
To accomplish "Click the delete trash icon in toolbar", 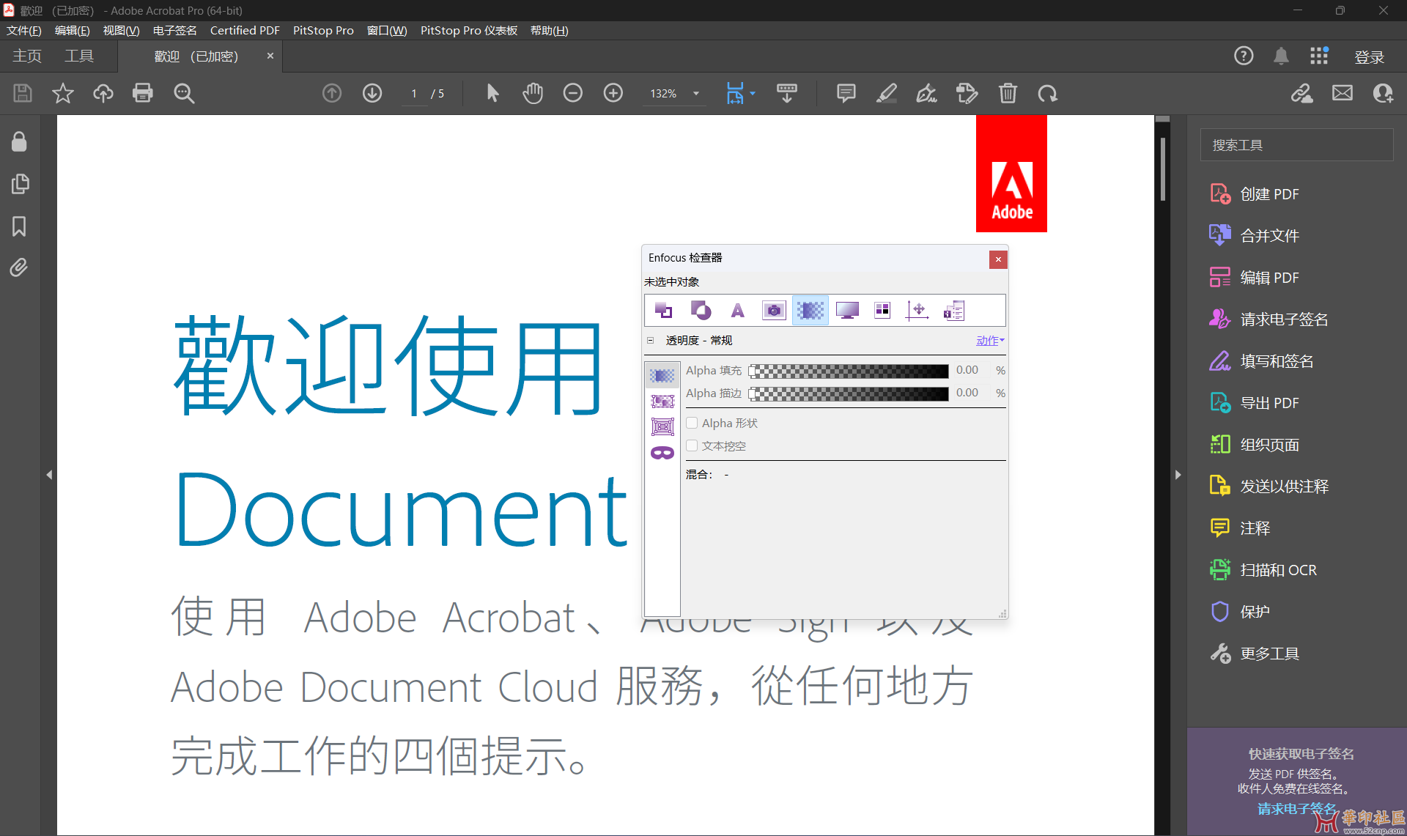I will click(x=1008, y=93).
